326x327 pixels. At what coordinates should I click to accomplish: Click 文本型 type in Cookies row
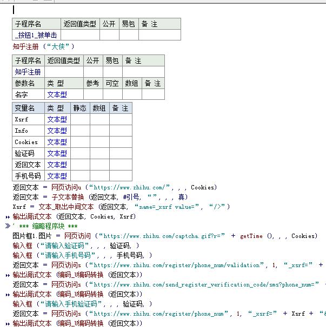click(x=57, y=142)
